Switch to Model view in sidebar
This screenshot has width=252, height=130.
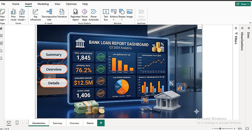point(1,43)
